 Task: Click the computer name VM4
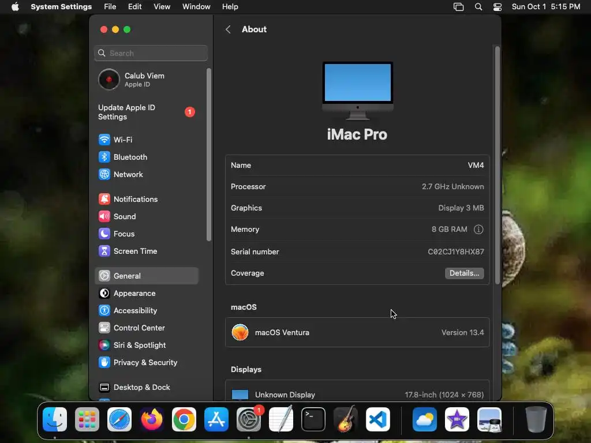476,166
